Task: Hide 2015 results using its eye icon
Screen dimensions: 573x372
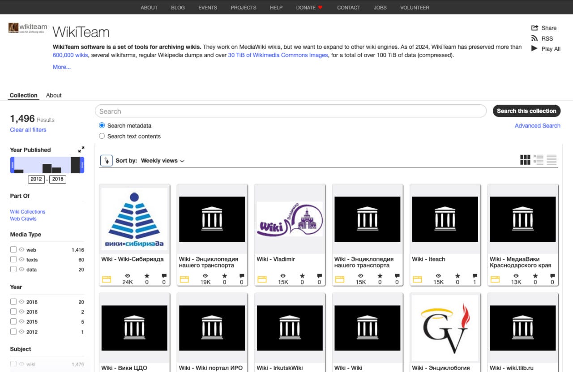Action: 21,321
